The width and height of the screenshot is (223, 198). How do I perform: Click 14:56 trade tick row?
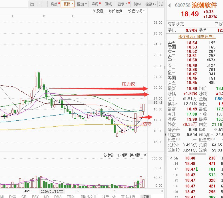[x=195, y=158]
